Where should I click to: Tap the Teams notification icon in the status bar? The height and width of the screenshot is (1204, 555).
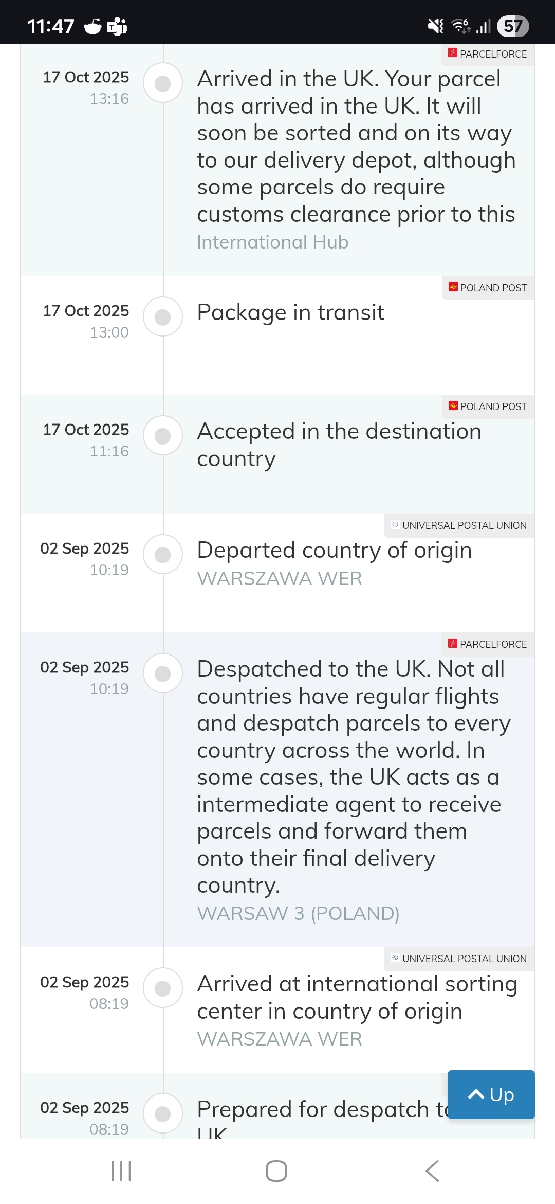pyautogui.click(x=117, y=26)
